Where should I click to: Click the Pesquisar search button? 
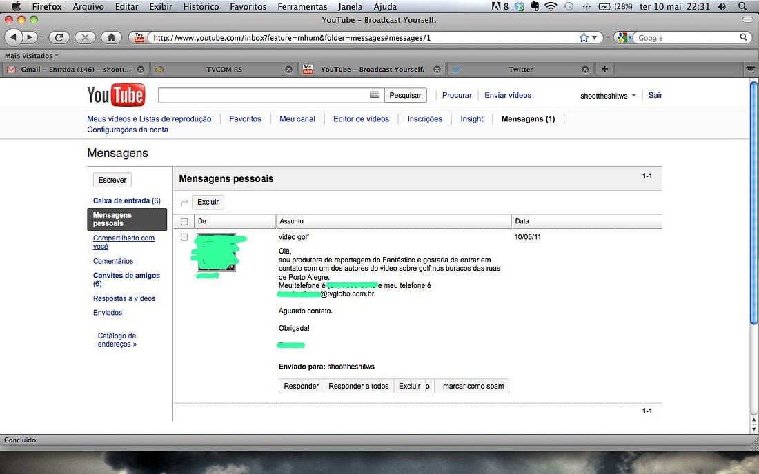pos(405,95)
